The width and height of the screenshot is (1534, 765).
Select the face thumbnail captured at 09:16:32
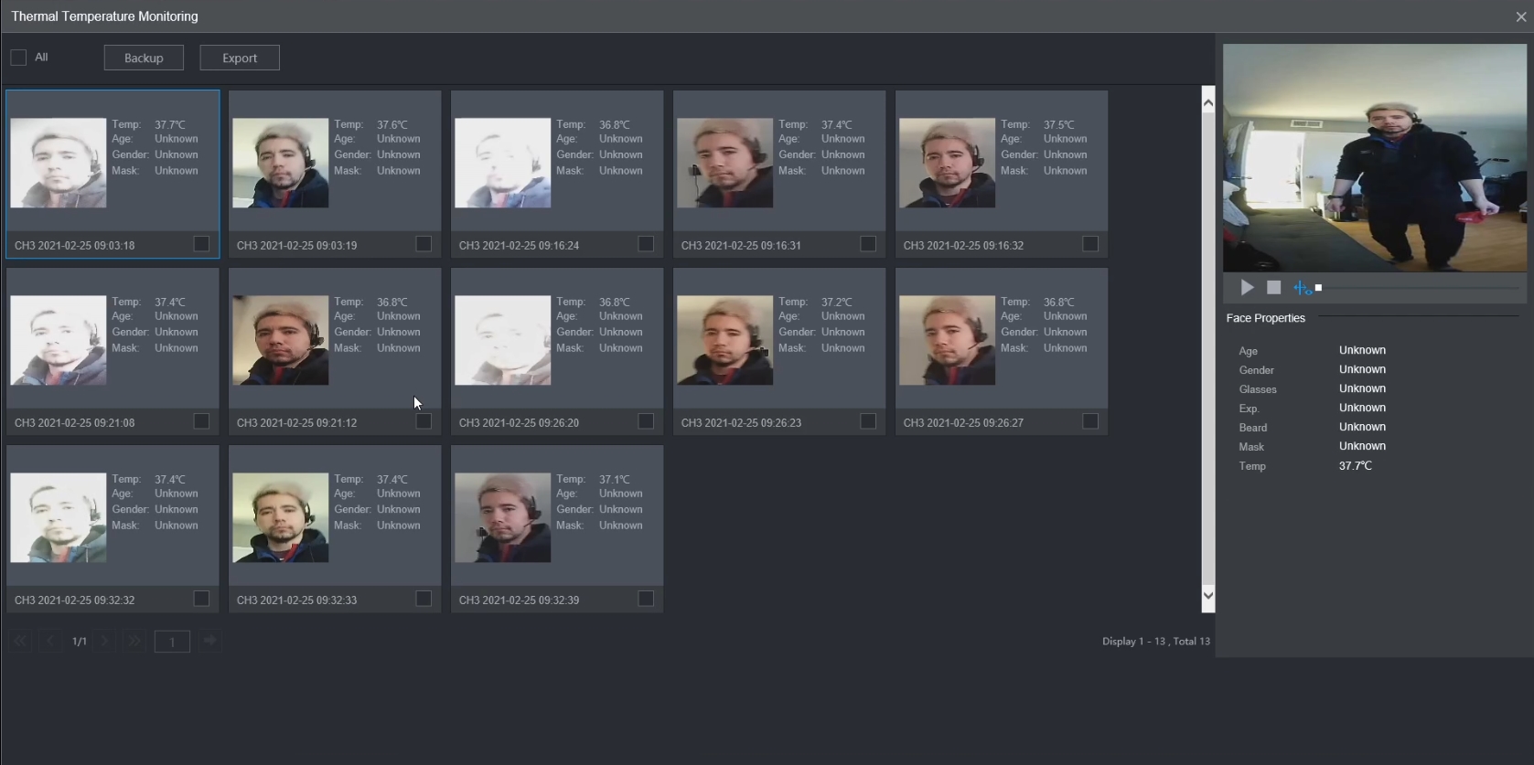click(x=948, y=163)
